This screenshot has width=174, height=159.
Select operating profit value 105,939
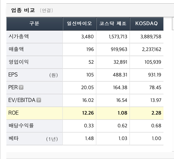click(x=153, y=62)
